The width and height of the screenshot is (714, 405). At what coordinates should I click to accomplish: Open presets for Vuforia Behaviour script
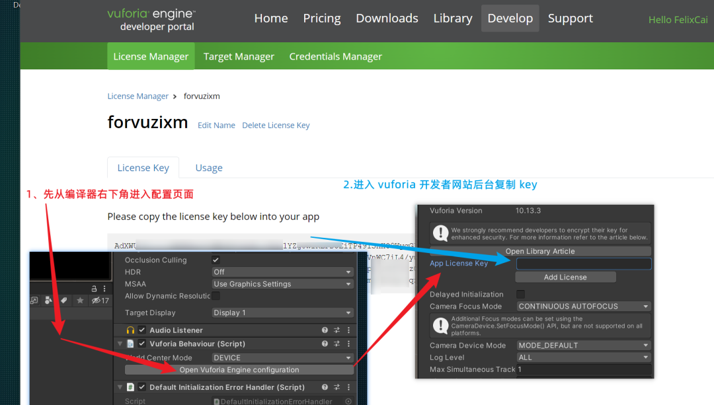[337, 344]
